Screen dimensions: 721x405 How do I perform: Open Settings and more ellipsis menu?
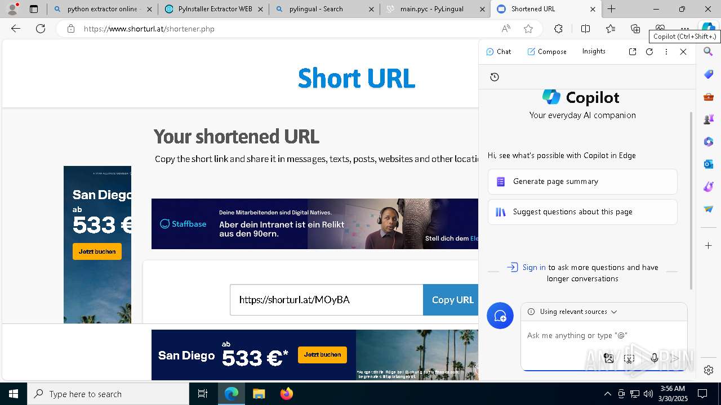685,28
